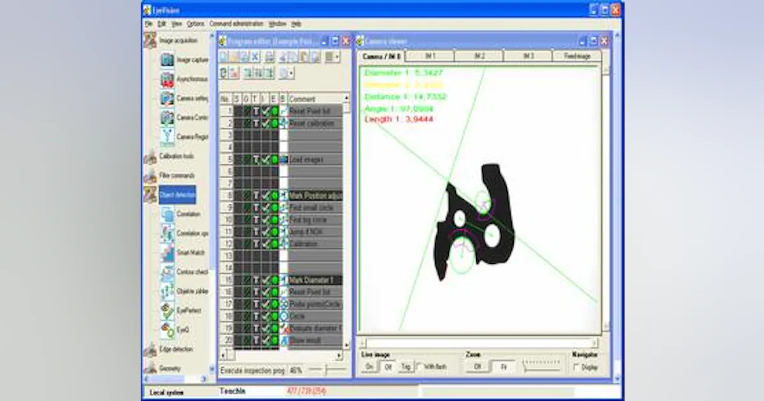Screen dimensions: 764x401
Task: Toggle the green enable dot in row 20
Action: point(274,341)
